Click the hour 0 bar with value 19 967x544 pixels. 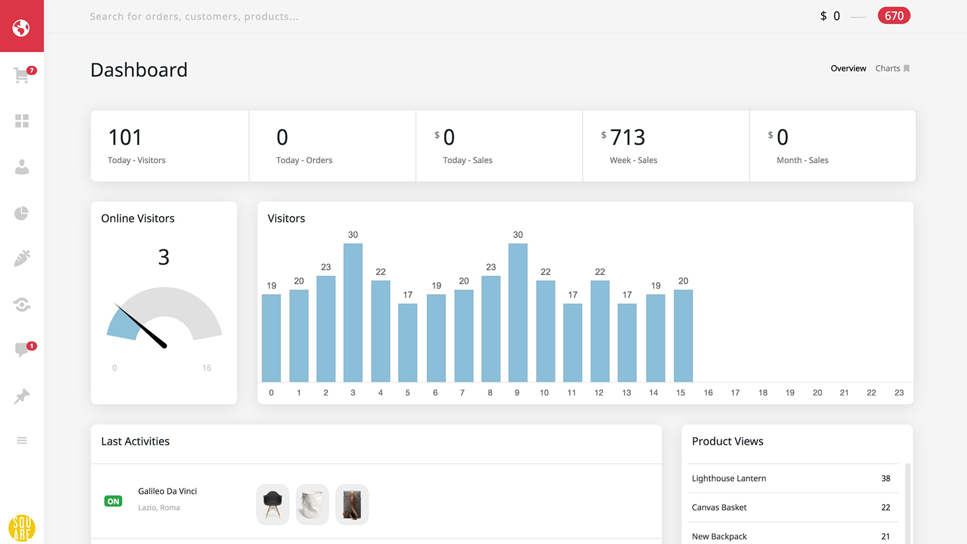pyautogui.click(x=271, y=338)
